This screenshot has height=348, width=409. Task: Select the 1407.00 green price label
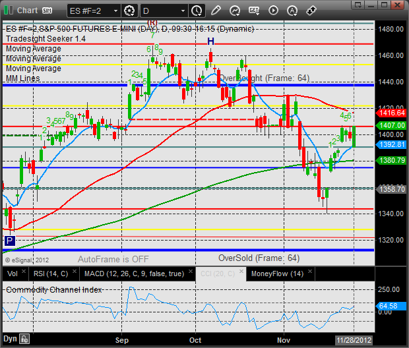391,125
